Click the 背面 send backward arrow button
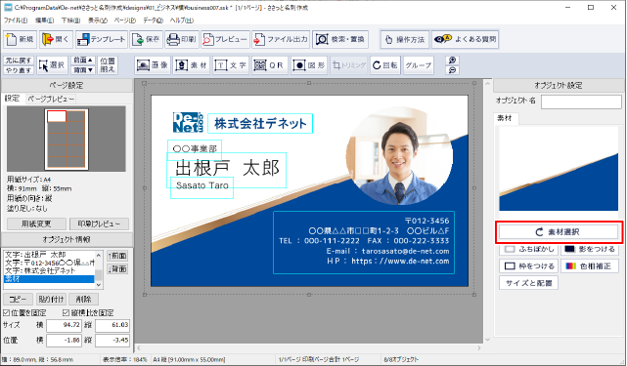 117,269
